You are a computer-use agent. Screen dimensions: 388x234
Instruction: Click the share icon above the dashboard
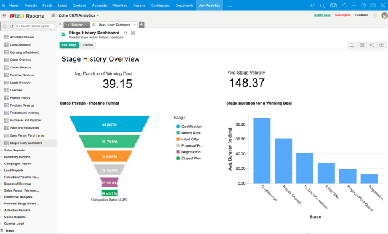[x=371, y=45]
